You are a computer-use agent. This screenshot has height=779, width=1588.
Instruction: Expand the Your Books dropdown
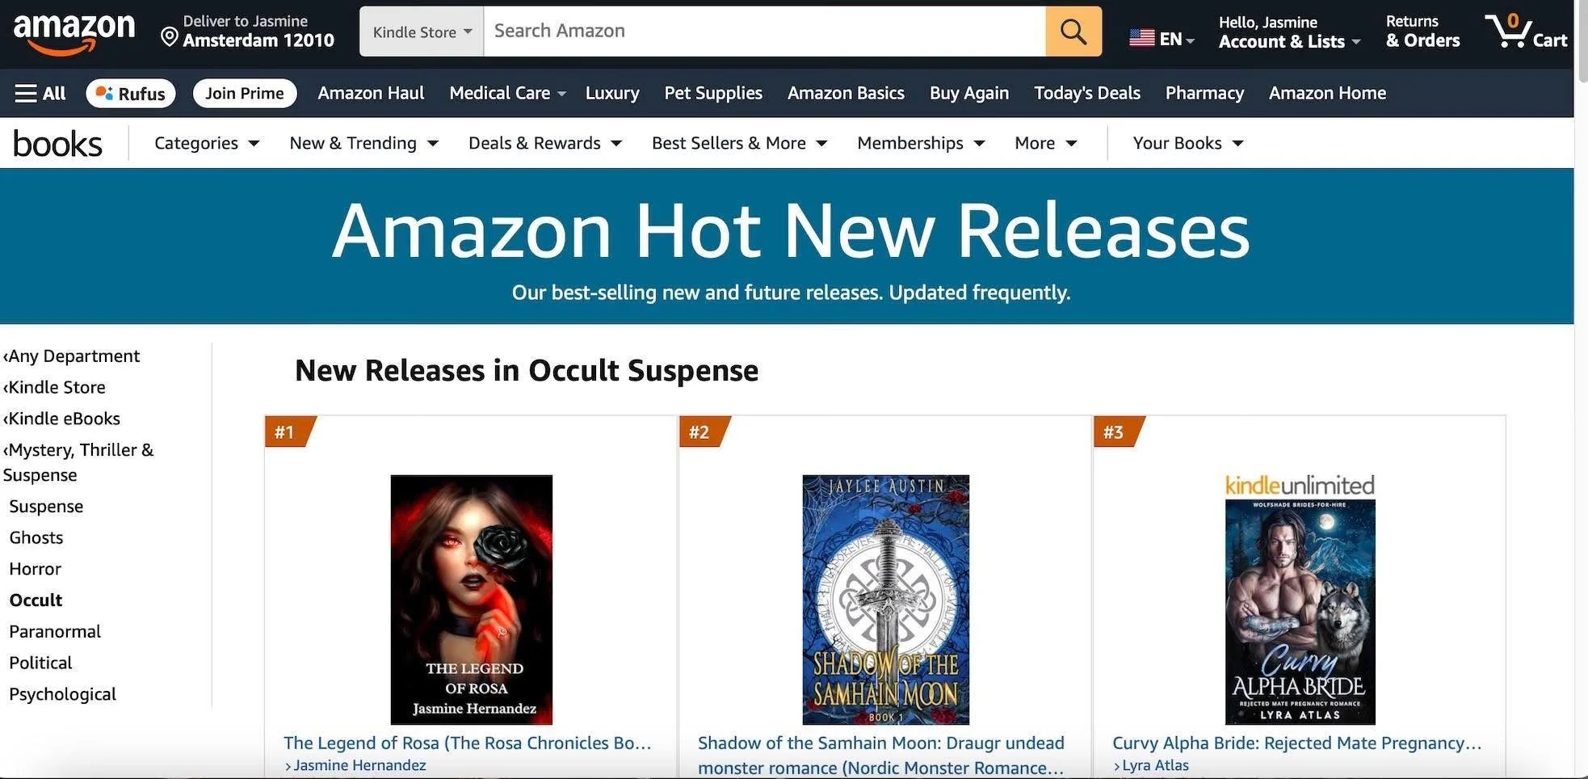point(1187,143)
